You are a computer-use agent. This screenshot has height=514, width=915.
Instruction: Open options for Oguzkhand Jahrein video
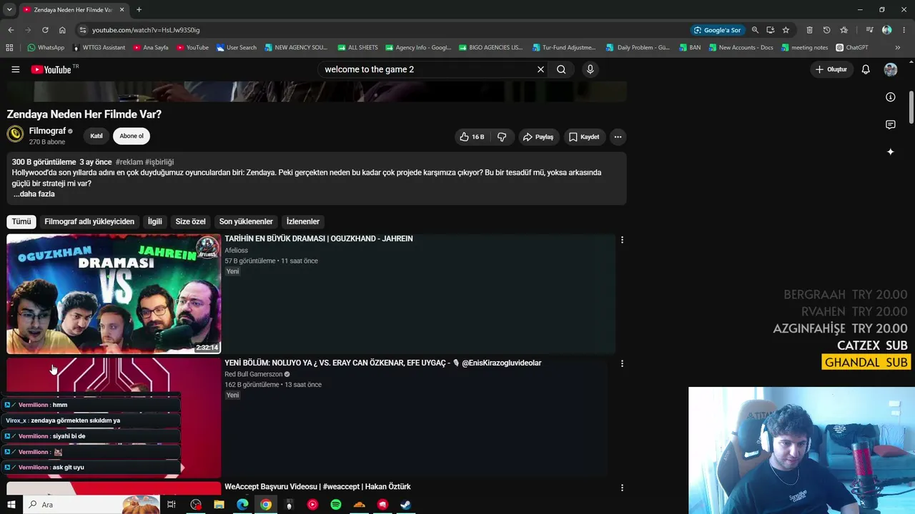pos(622,240)
